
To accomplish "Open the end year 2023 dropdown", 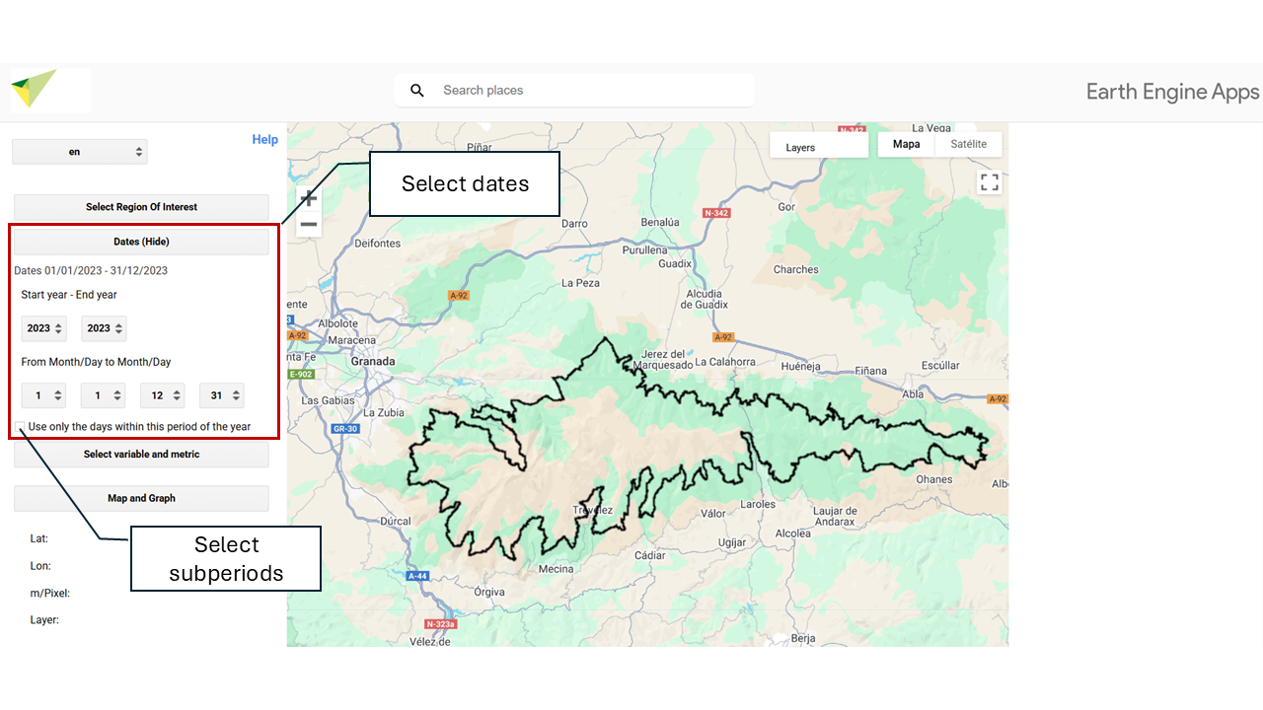I will [104, 328].
